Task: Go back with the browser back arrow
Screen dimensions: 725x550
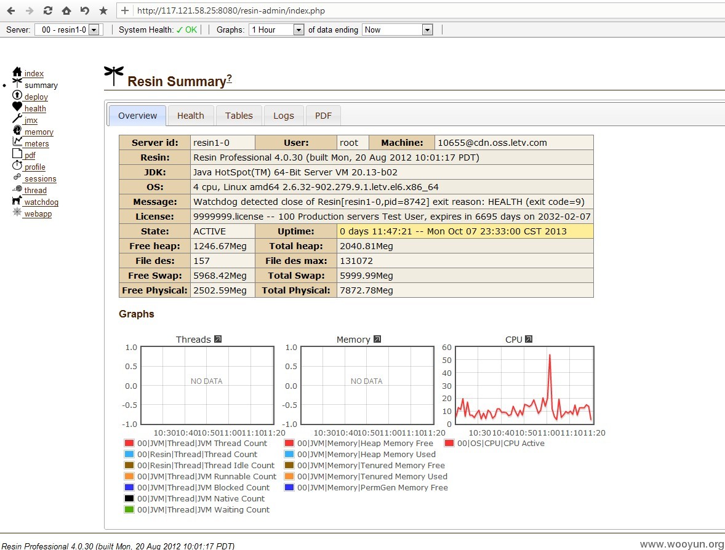Action: (x=11, y=10)
